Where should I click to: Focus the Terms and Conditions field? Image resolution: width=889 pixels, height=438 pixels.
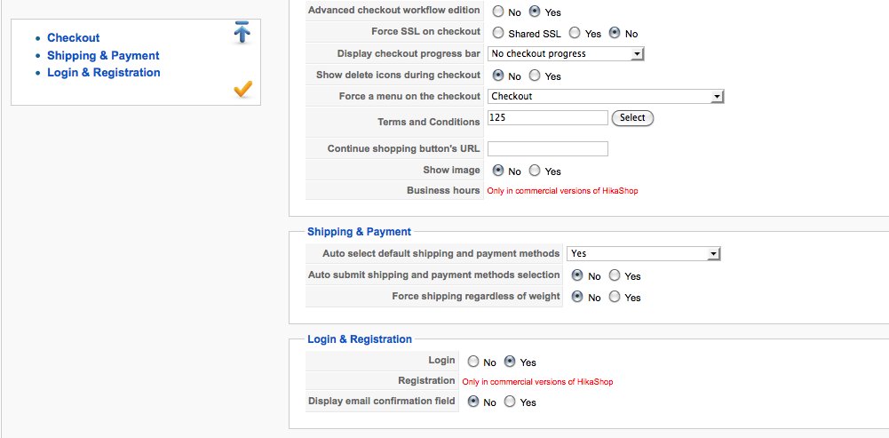point(548,117)
